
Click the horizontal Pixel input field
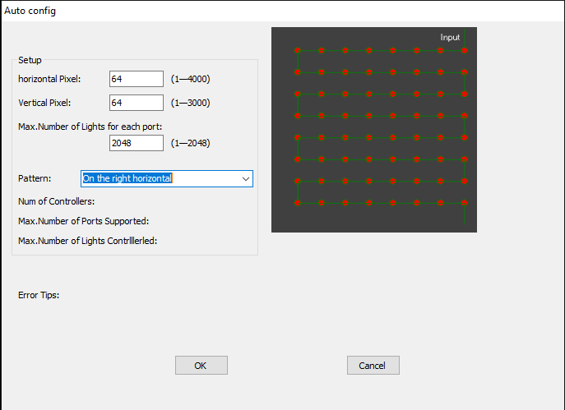[x=137, y=79]
